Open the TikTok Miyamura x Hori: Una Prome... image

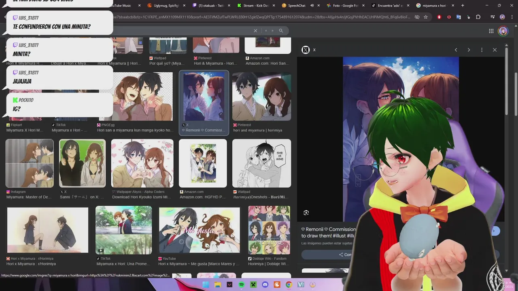[x=123, y=230]
